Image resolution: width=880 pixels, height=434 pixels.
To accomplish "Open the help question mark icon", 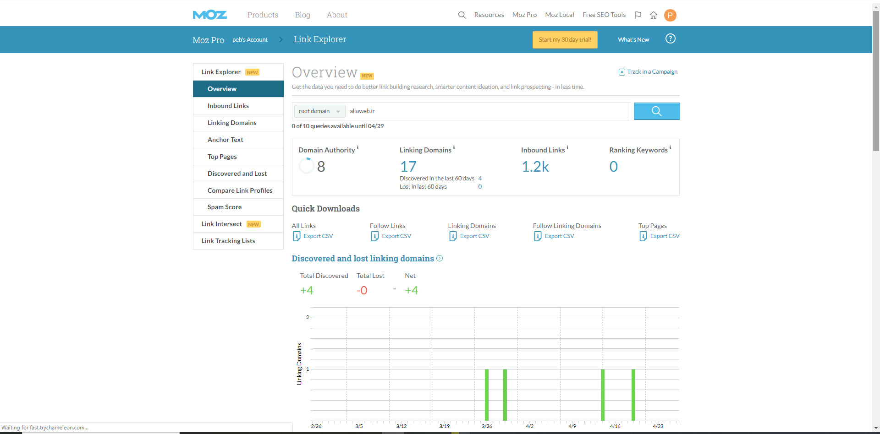I will 670,39.
